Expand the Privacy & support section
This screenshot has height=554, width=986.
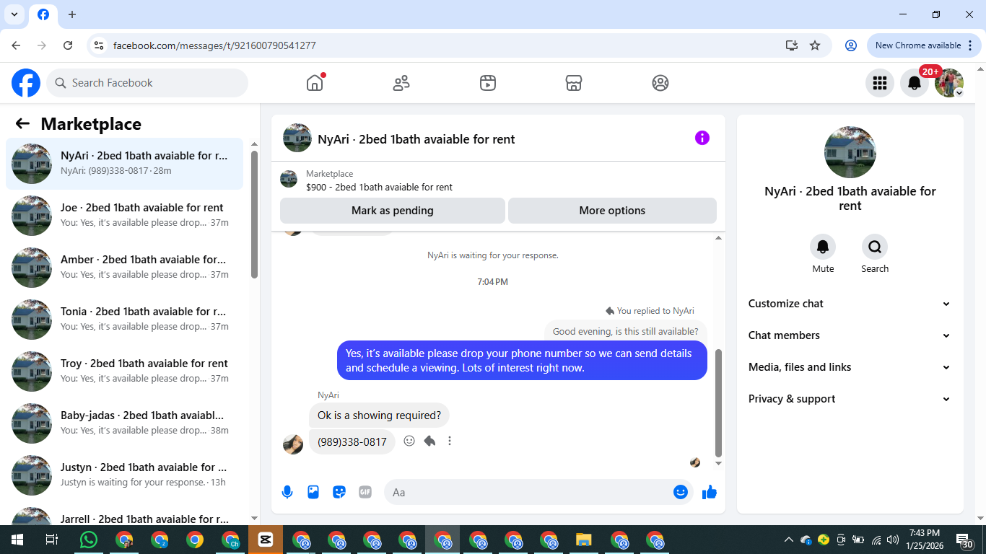[x=850, y=399]
